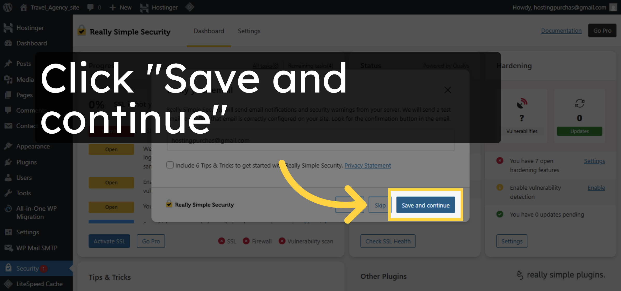Click the 0% SSL progress bar
Screen dimensions: 621x291
pyautogui.click(x=96, y=104)
